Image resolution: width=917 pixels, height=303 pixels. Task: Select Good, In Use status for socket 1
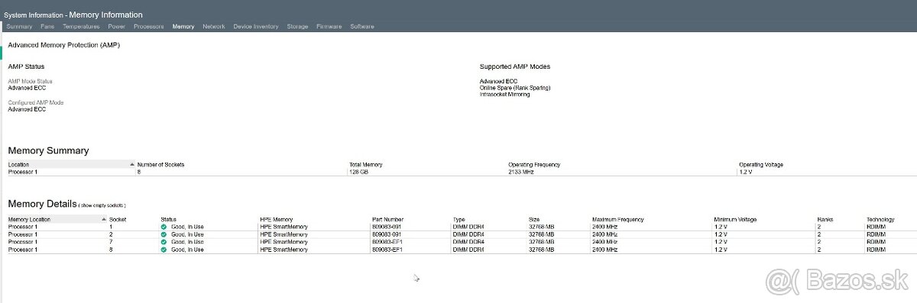(x=187, y=227)
